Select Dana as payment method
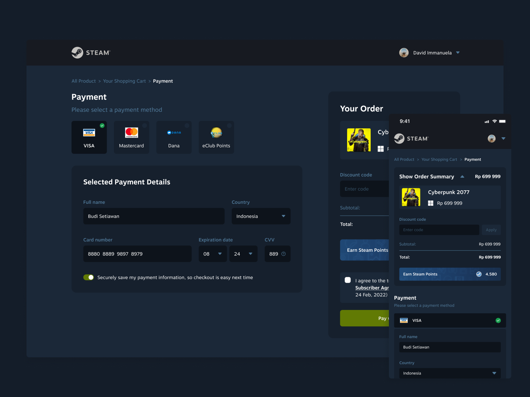The height and width of the screenshot is (397, 530). (174, 137)
